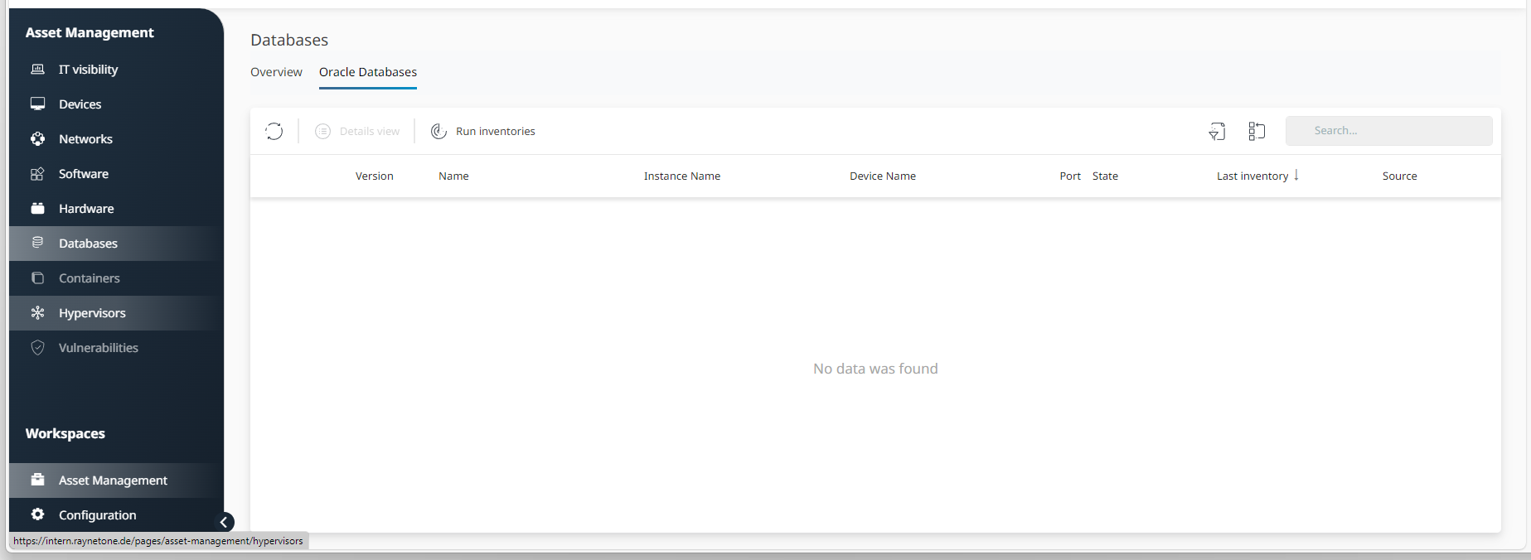Click the filter icon beside the search box
This screenshot has width=1531, height=560.
[x=1217, y=131]
